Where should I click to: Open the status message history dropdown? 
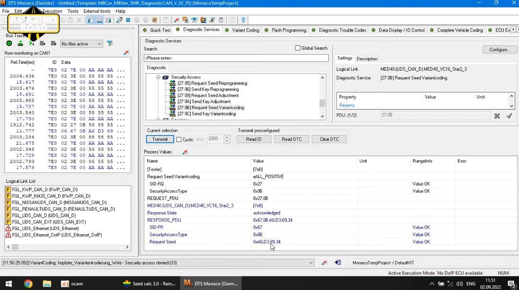(311, 263)
